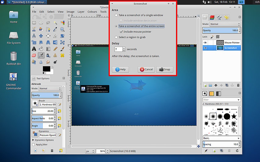Hide the Mouse Pointer layer
This screenshot has height=162, width=260.
pos(205,43)
